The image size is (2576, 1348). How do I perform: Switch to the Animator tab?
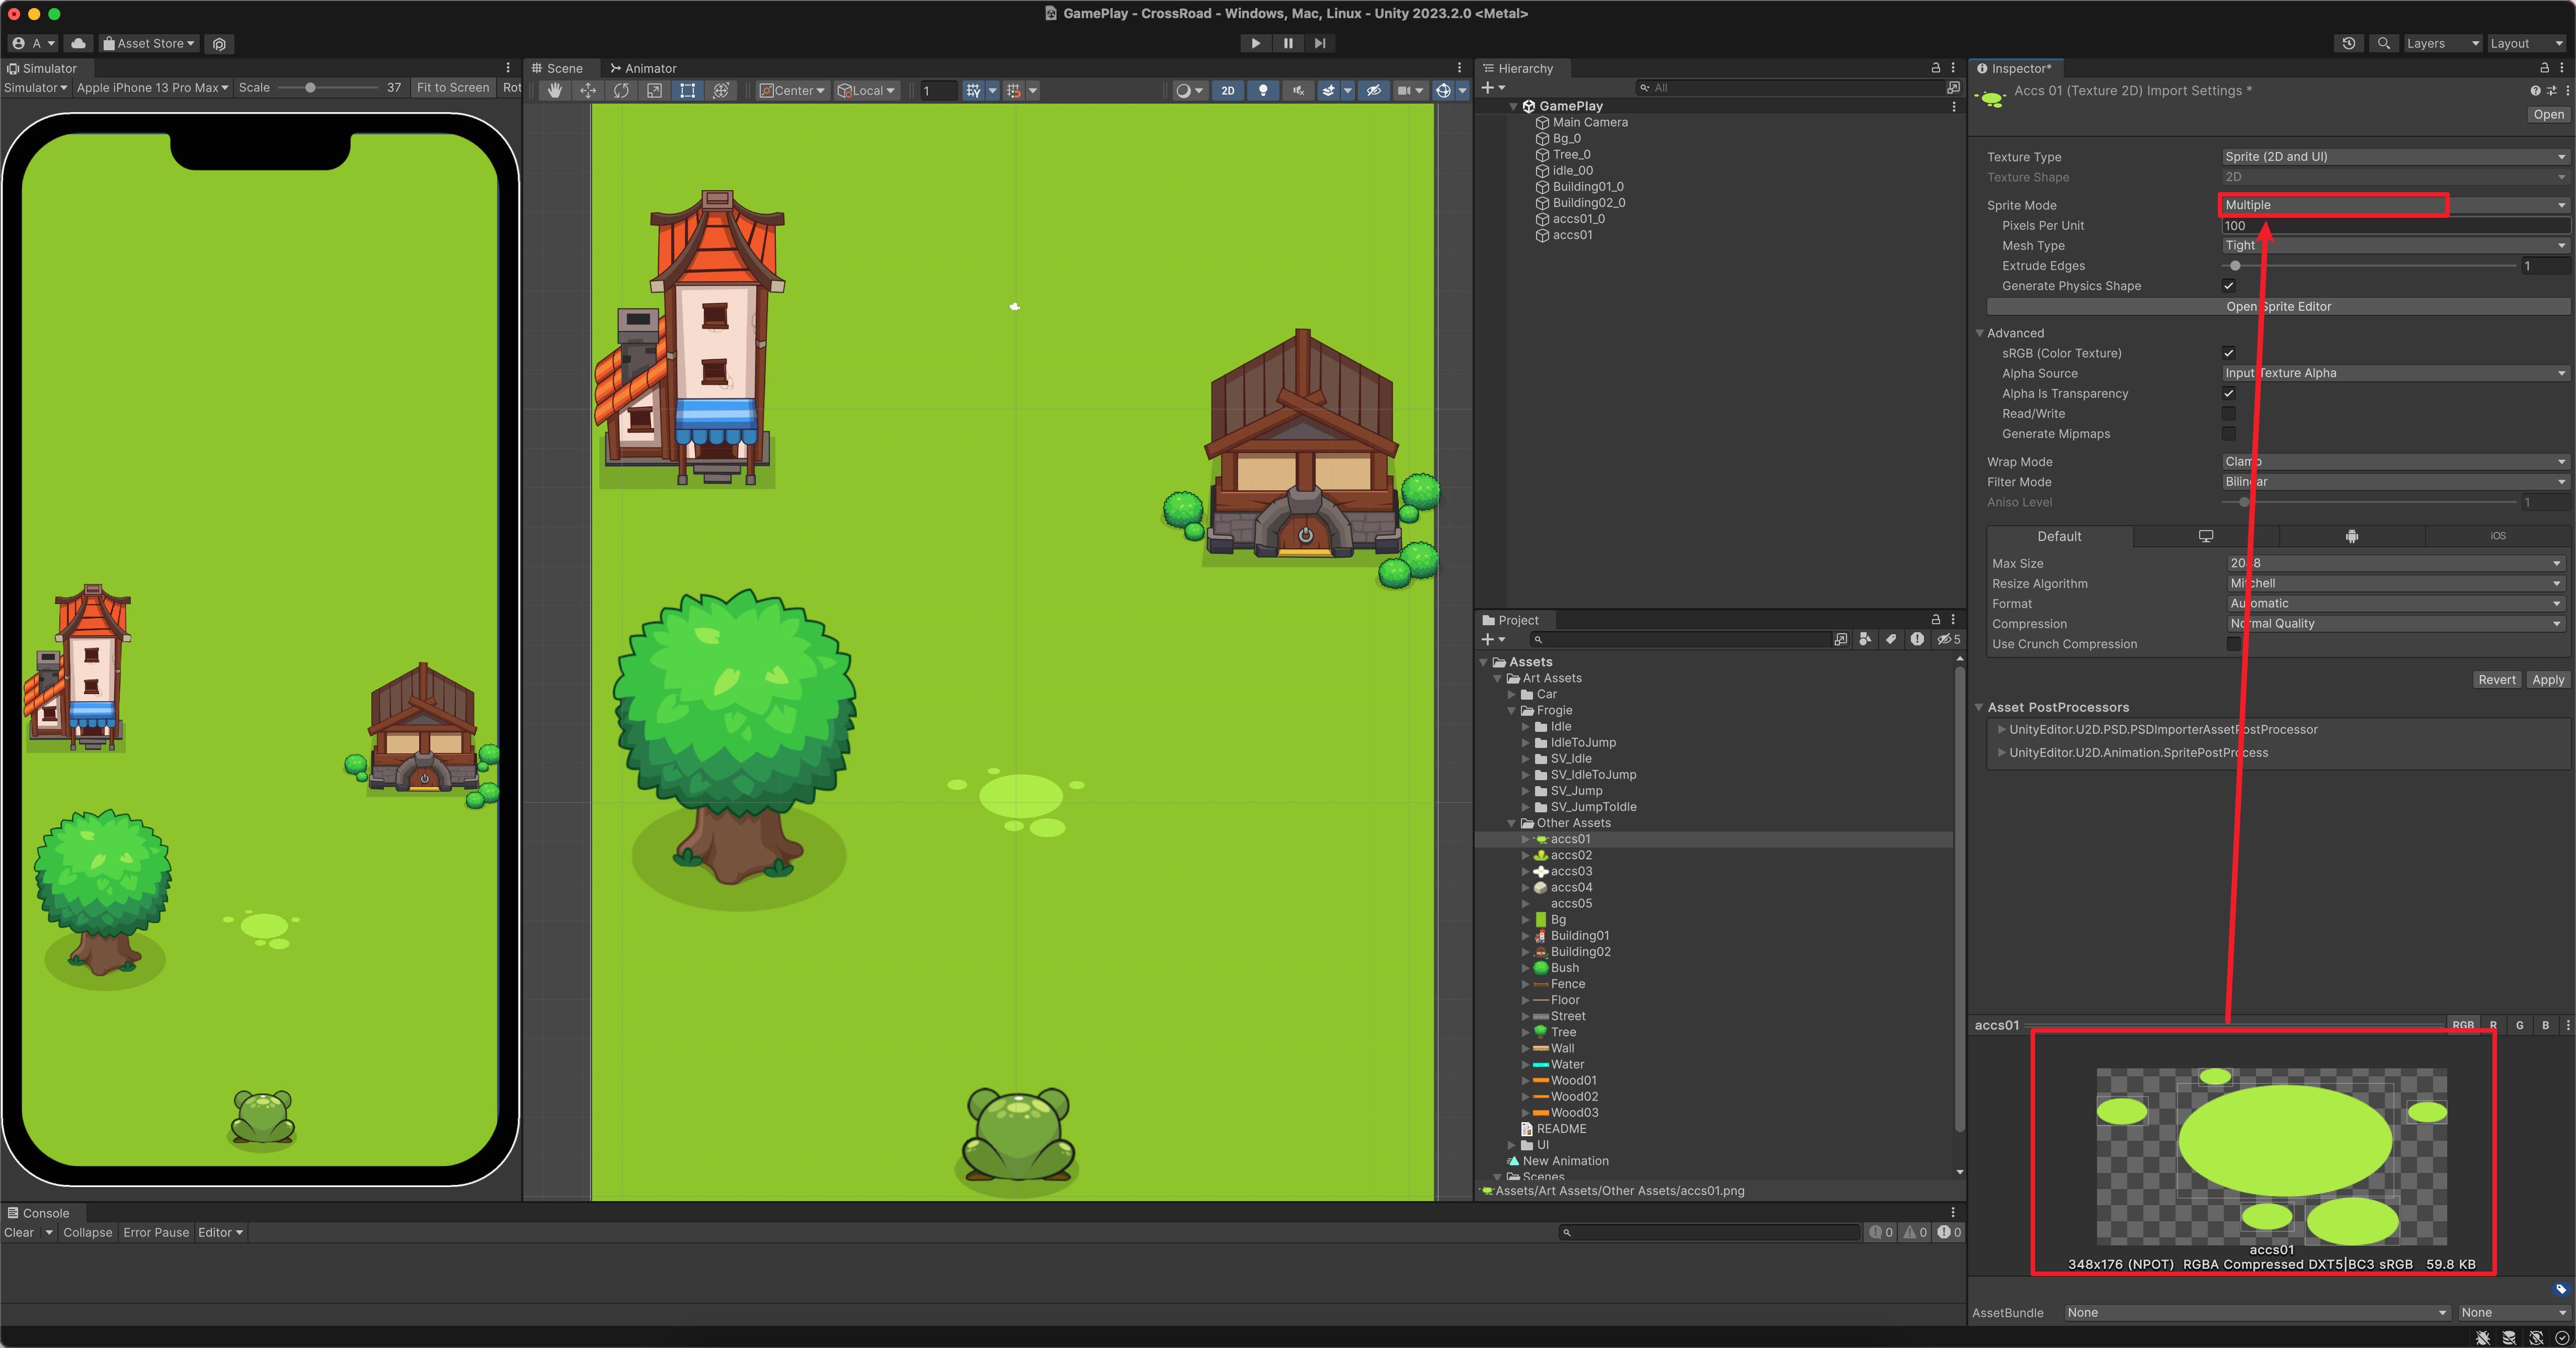pos(643,68)
